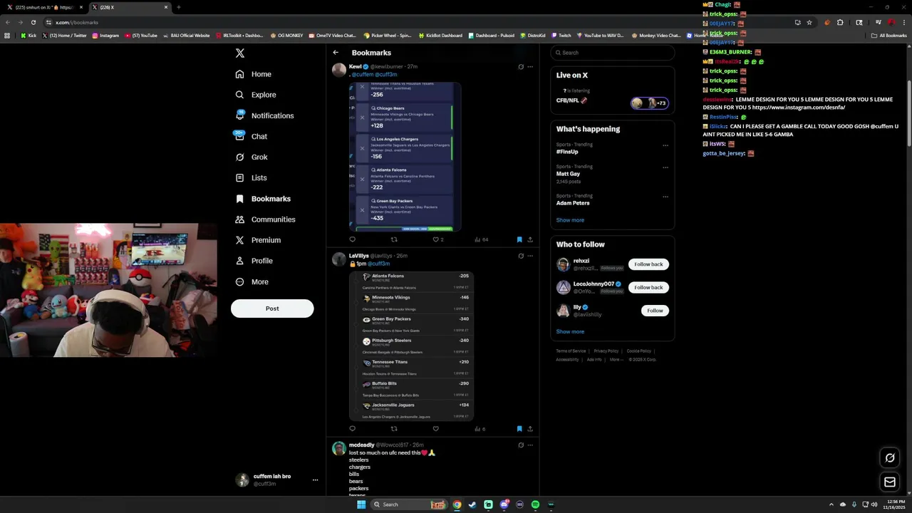Click Grok icon on LaVillys post
This screenshot has width=912, height=513.
pos(521,256)
